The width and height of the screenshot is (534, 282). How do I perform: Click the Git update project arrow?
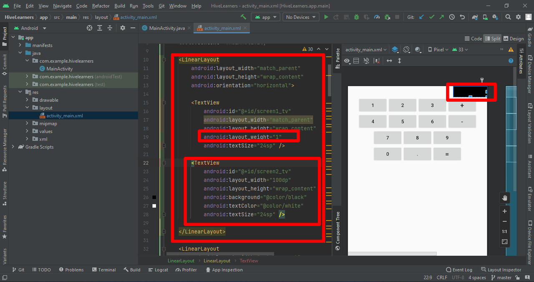[x=421, y=17]
